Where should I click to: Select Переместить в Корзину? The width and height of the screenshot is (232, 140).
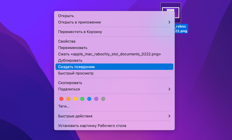[114, 32]
